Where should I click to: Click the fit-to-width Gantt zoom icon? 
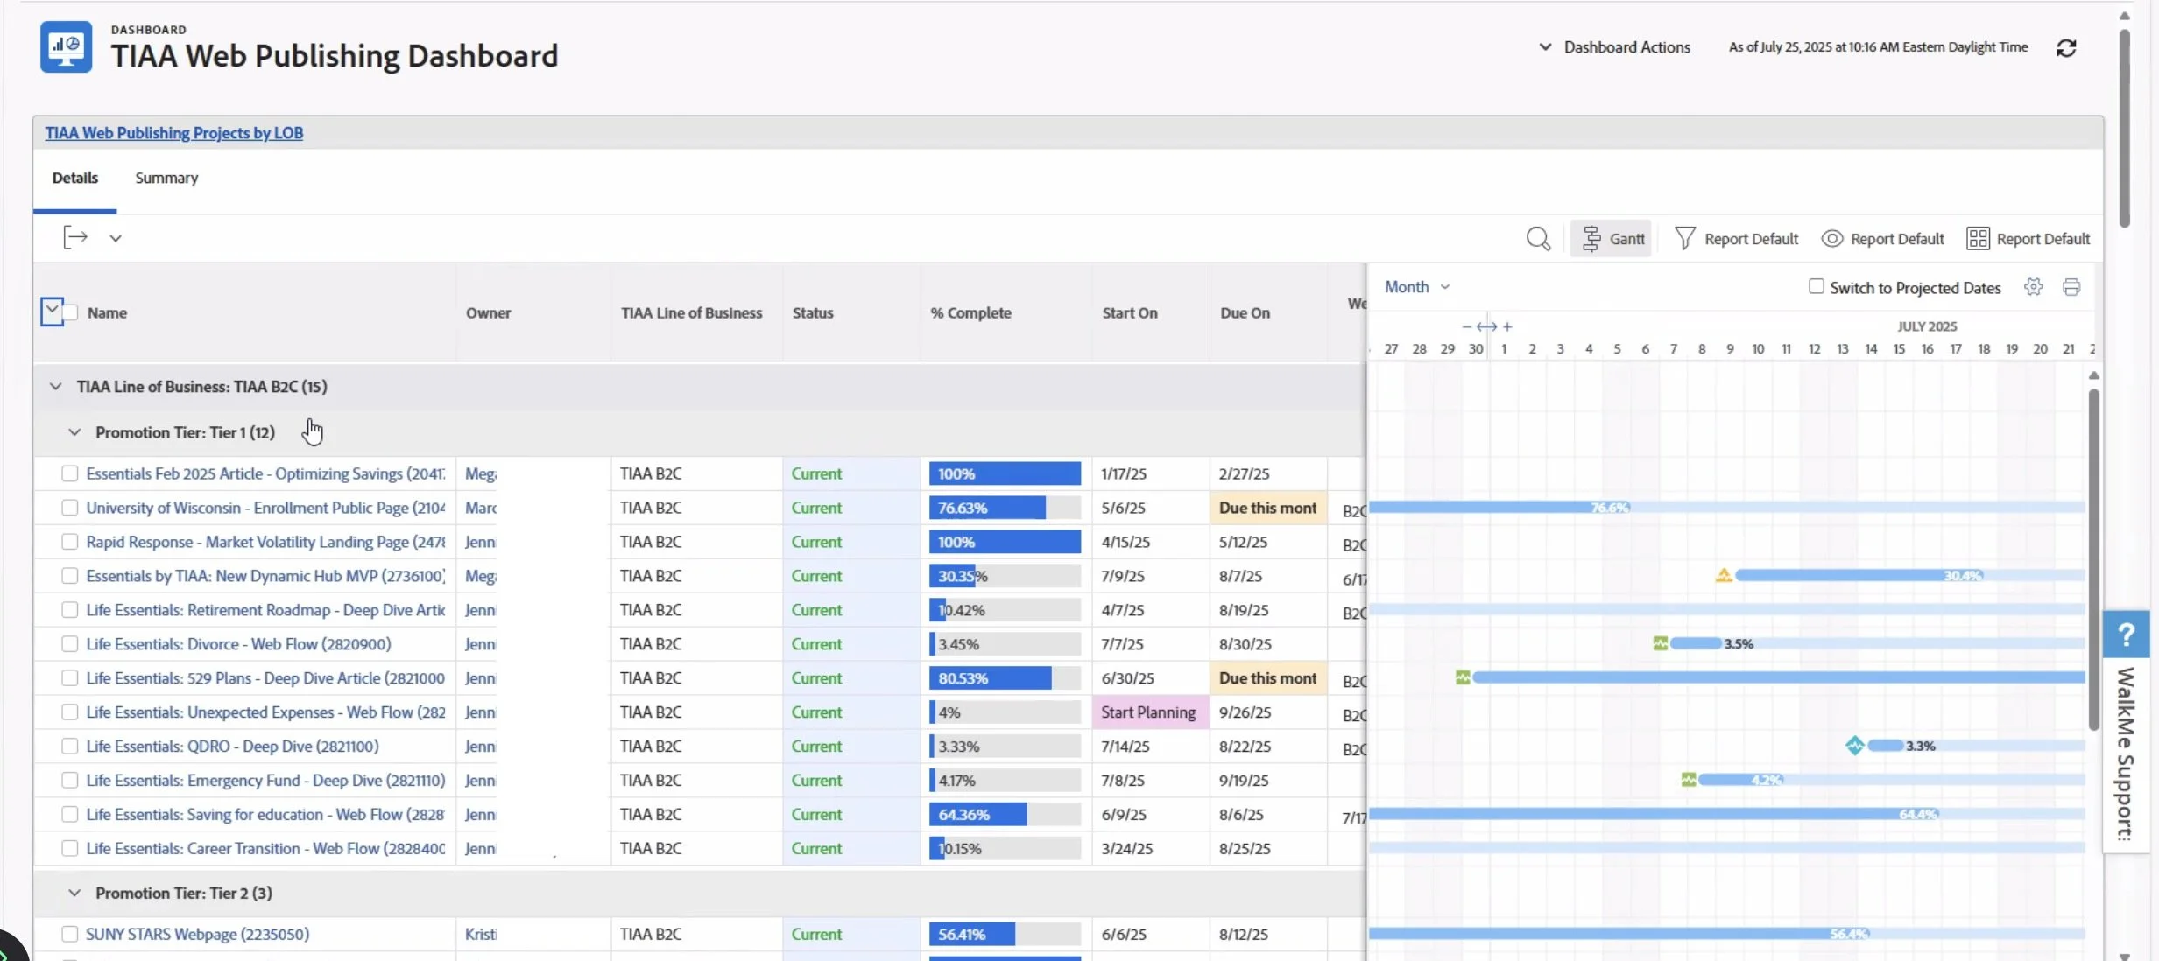click(1486, 326)
